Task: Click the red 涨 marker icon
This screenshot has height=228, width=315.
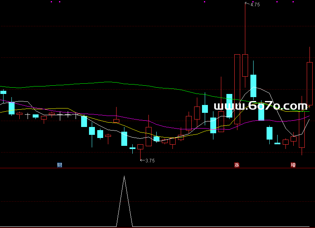Action: (x=237, y=165)
